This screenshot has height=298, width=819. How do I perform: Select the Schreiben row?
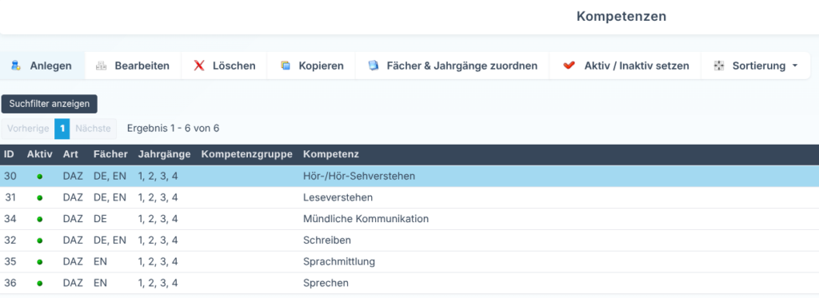coord(409,240)
